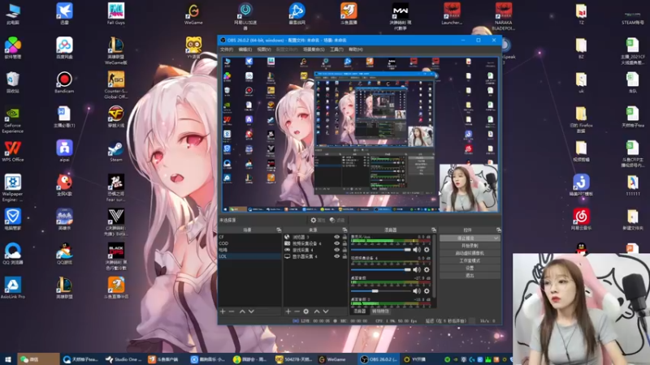This screenshot has height=365, width=650.
Task: Remove selected scene with minus icon
Action: pos(232,311)
